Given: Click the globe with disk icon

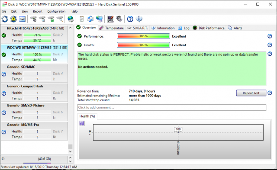Looking at the screenshot, I should click(x=71, y=19).
